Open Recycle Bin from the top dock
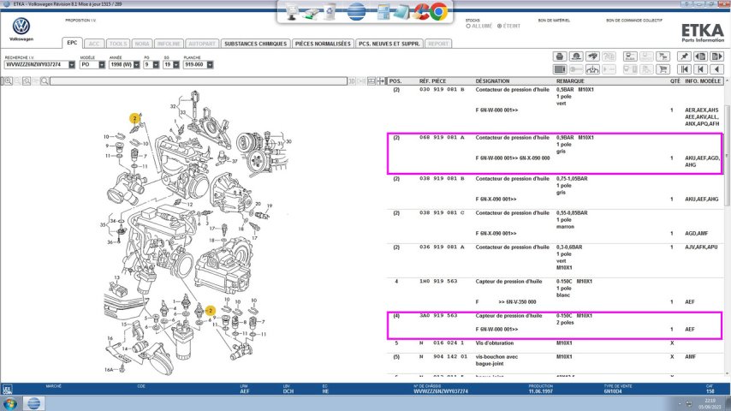 click(x=330, y=12)
